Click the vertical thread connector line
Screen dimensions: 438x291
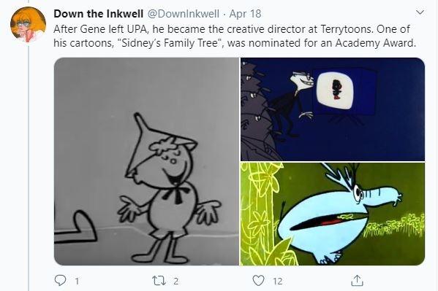pyautogui.click(x=29, y=167)
